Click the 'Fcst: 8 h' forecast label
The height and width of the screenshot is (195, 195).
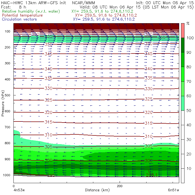[13, 7]
